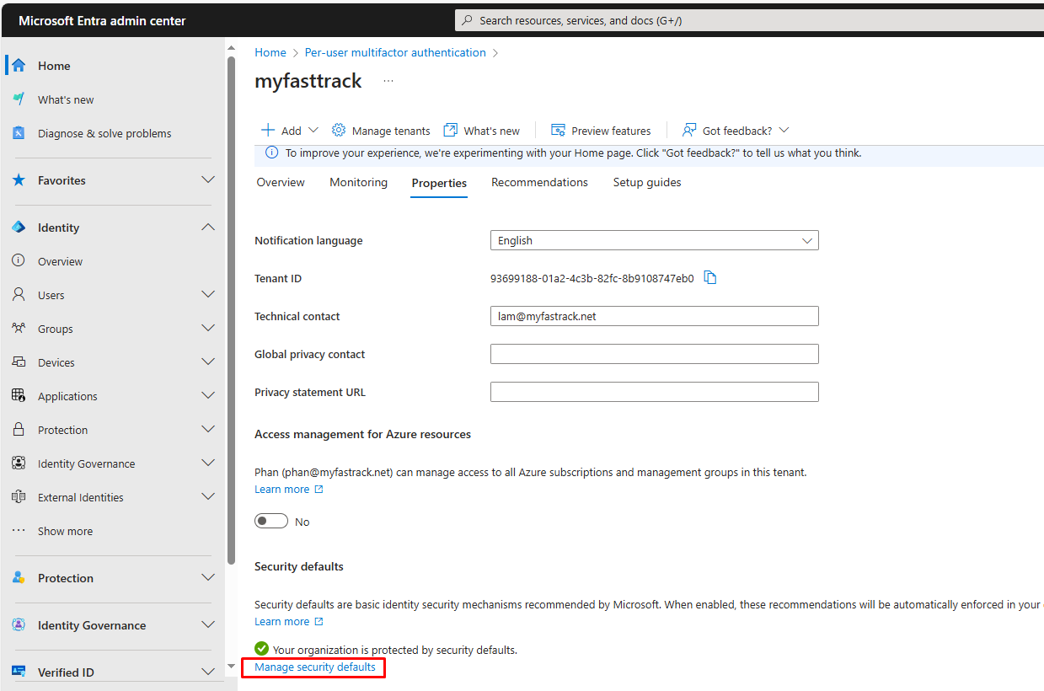Click the Preview features button label
1044x691 pixels.
tap(611, 131)
